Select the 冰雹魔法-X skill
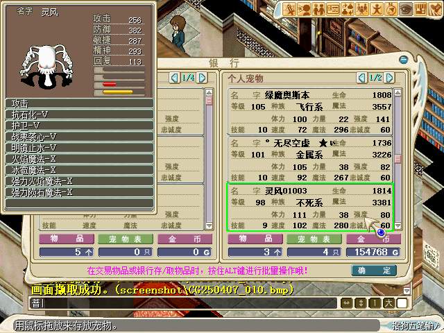444x333 pixels. (x=79, y=170)
